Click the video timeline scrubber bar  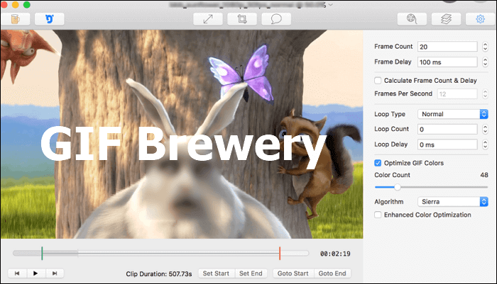coord(160,253)
